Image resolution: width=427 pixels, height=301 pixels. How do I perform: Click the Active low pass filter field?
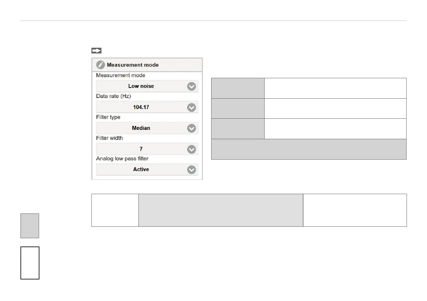coord(147,169)
